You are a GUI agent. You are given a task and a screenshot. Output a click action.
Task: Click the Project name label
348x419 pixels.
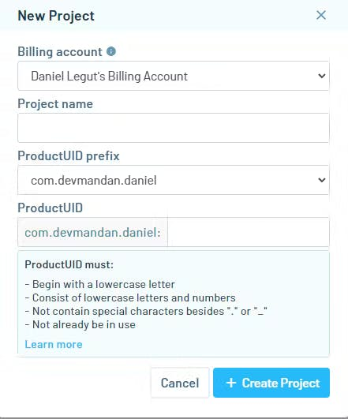pos(55,103)
